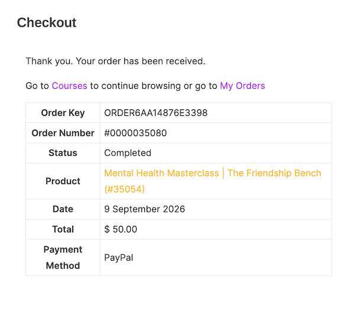This screenshot has width=355, height=317.
Task: Click the total amount $ 50.00
Action: click(x=121, y=229)
